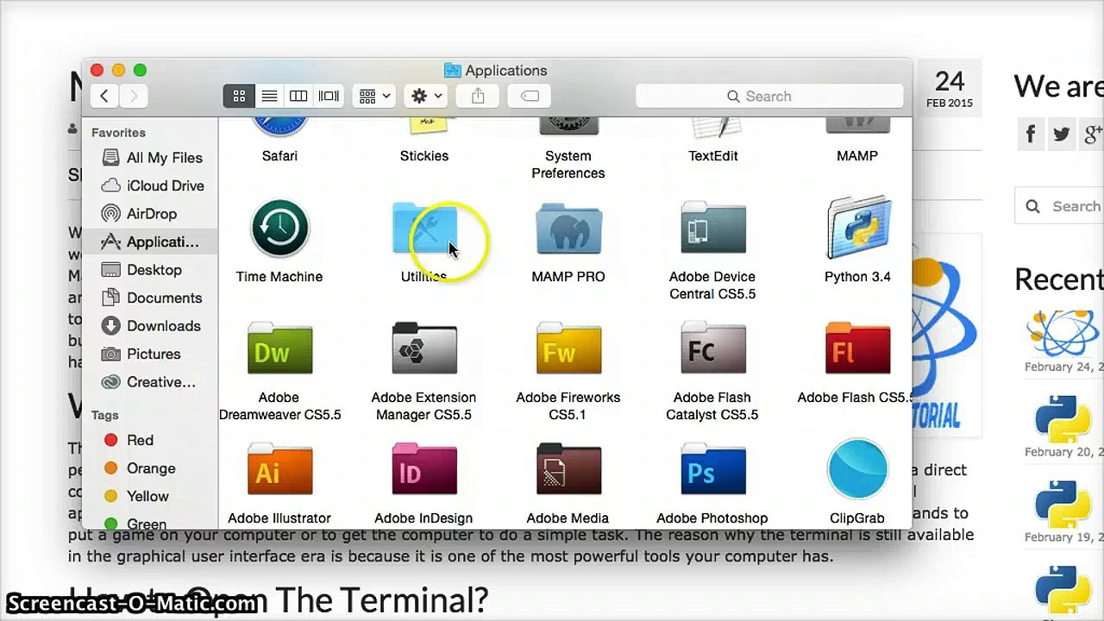Screen dimensions: 1104x621
Task: Click the Safari application label
Action: 279,156
